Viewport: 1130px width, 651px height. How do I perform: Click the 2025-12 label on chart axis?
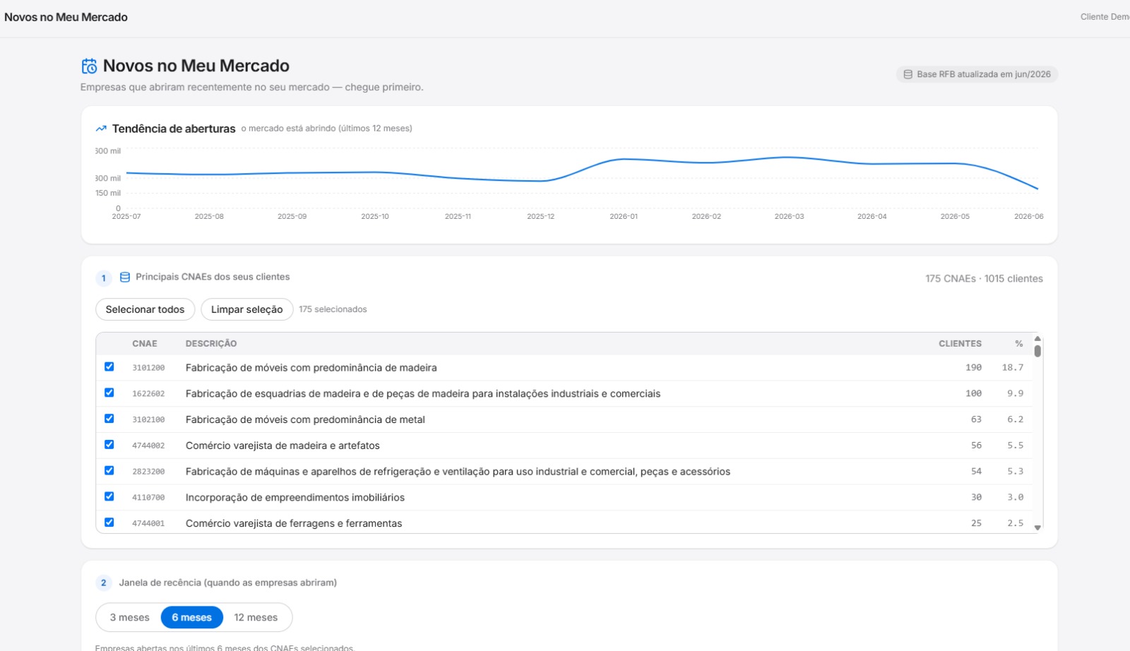point(541,217)
